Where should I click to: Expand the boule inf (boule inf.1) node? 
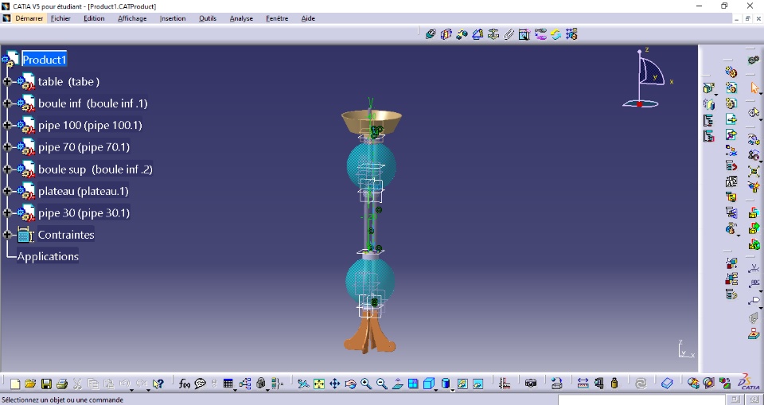point(7,103)
